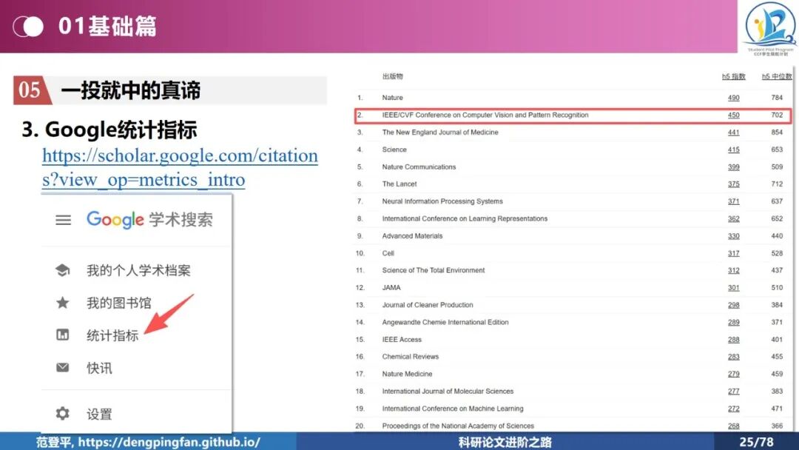
Task: Click the graduation cap profile icon
Action: [x=63, y=270]
